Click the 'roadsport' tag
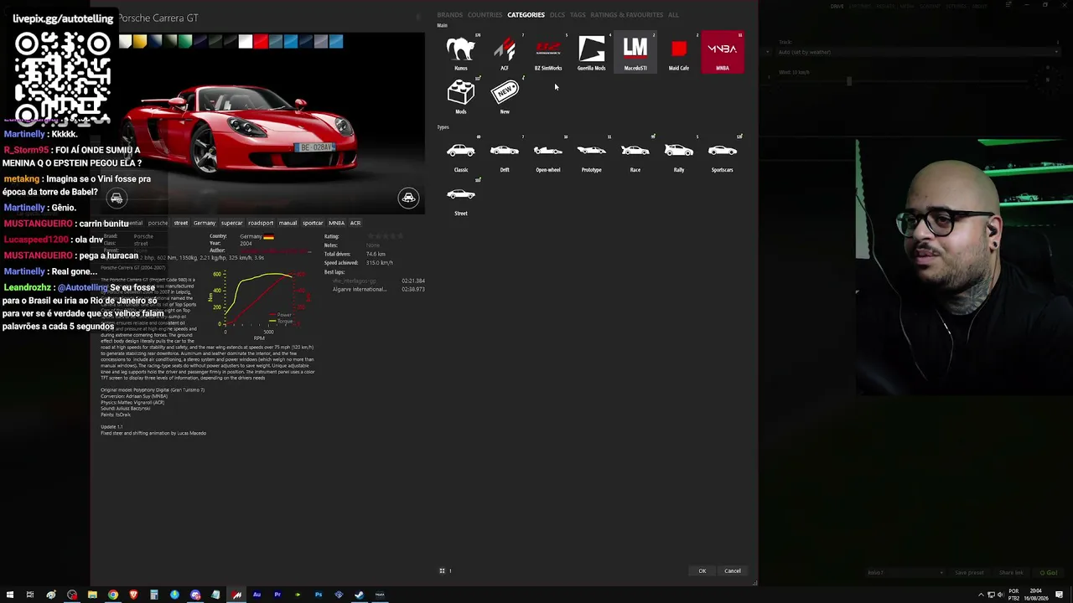Viewport: 1073px width, 603px height. click(261, 224)
